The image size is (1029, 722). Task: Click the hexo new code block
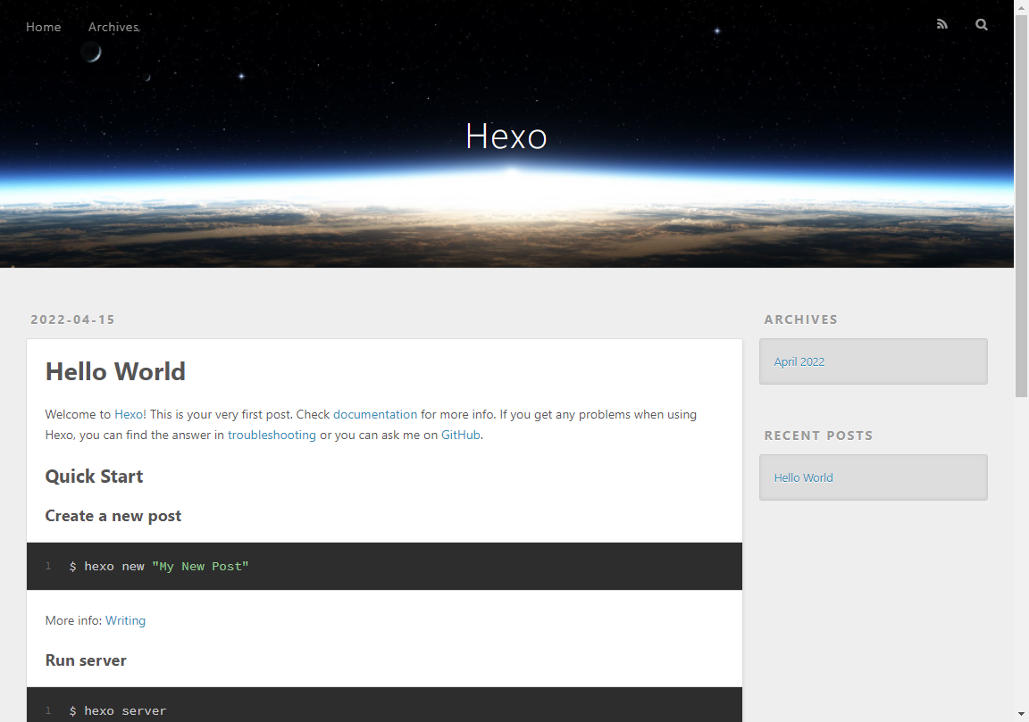point(385,566)
